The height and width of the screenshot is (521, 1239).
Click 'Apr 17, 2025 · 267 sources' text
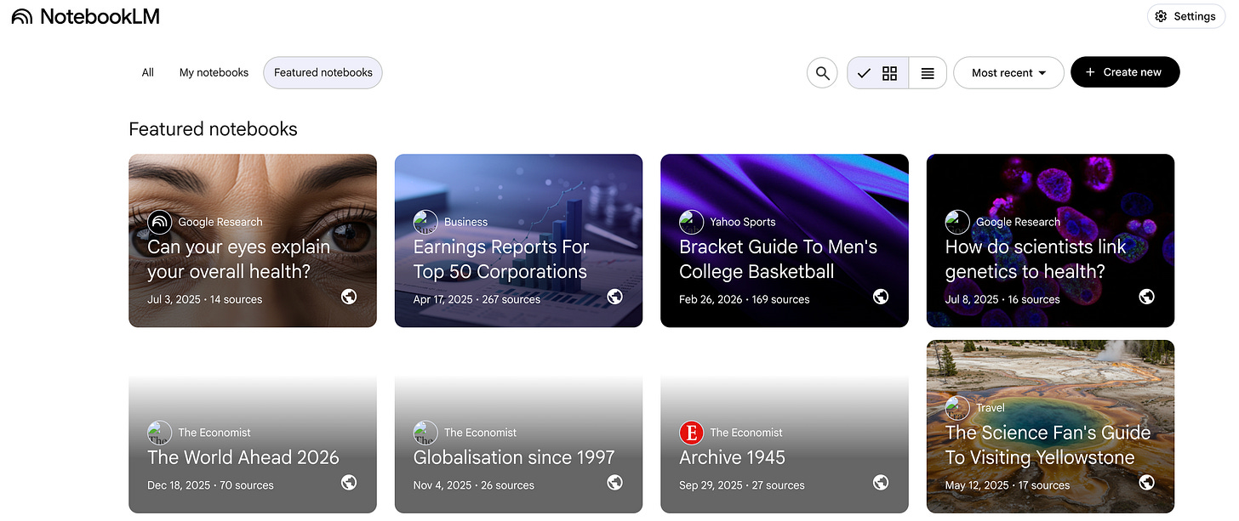click(x=477, y=299)
